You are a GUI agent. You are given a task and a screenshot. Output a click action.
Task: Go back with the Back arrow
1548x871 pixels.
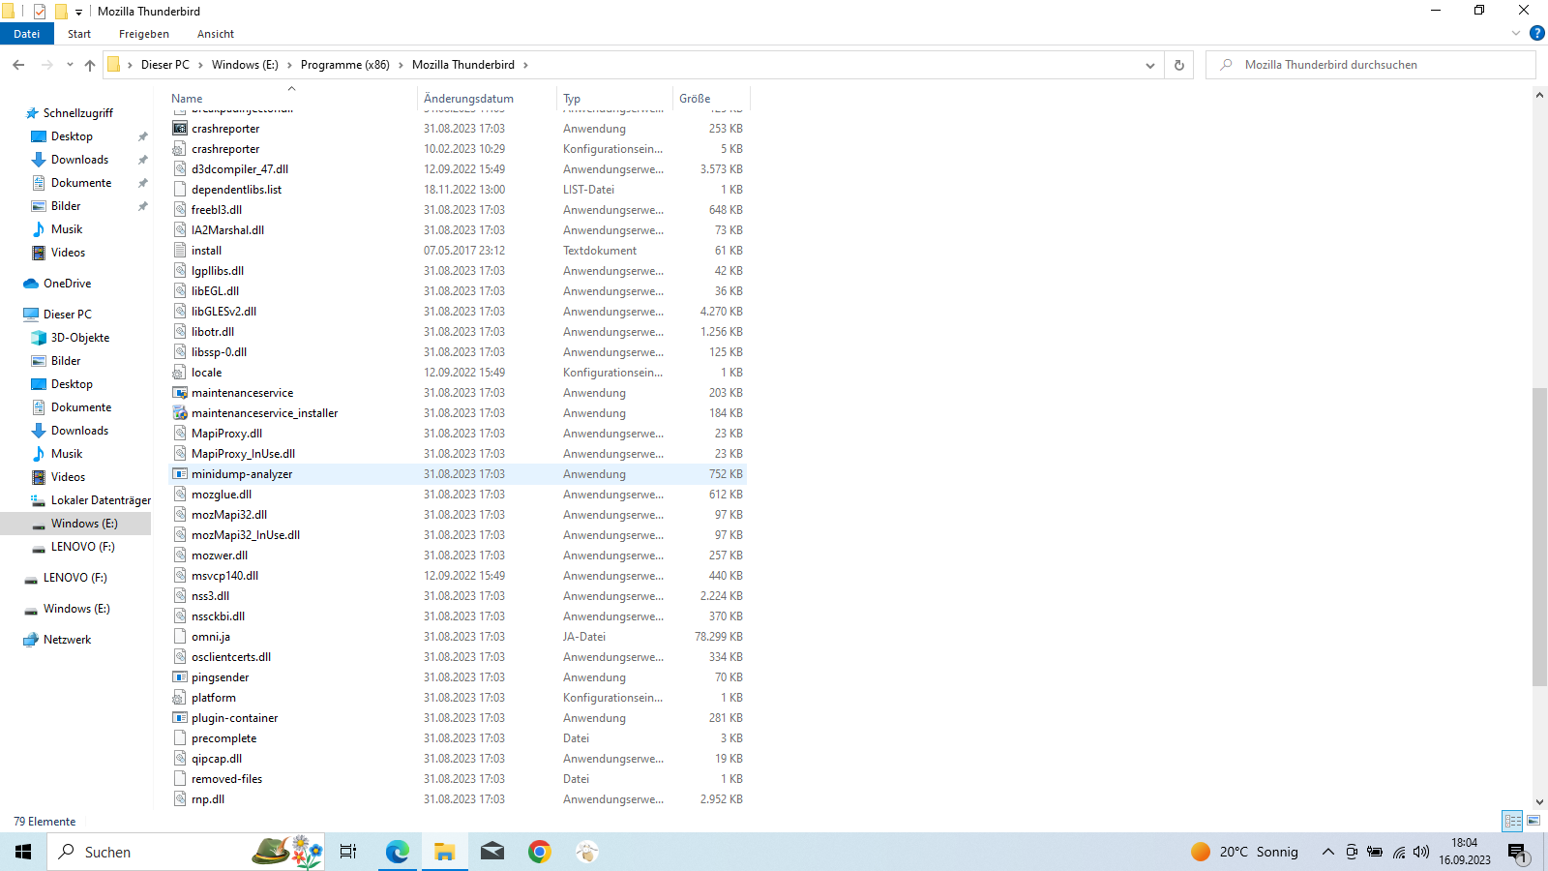click(x=18, y=65)
